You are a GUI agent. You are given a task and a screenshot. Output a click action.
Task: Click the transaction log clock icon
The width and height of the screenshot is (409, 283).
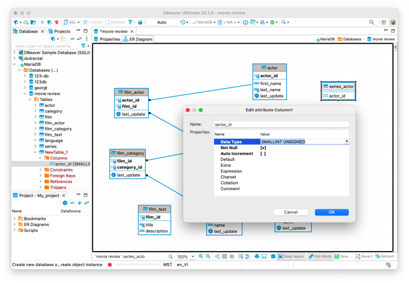183,22
